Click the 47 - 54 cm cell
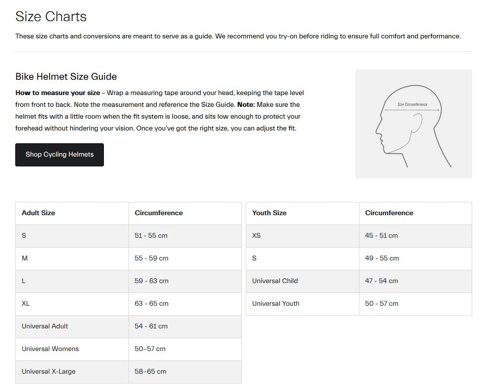 tap(416, 281)
